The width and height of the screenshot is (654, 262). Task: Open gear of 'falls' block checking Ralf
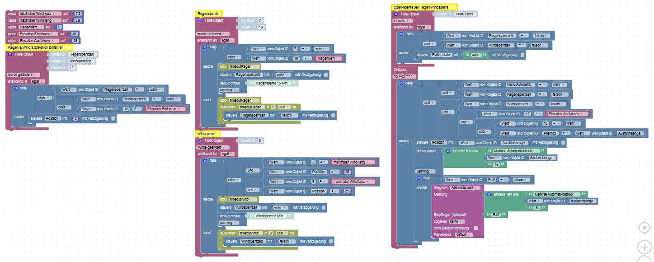[419, 178]
